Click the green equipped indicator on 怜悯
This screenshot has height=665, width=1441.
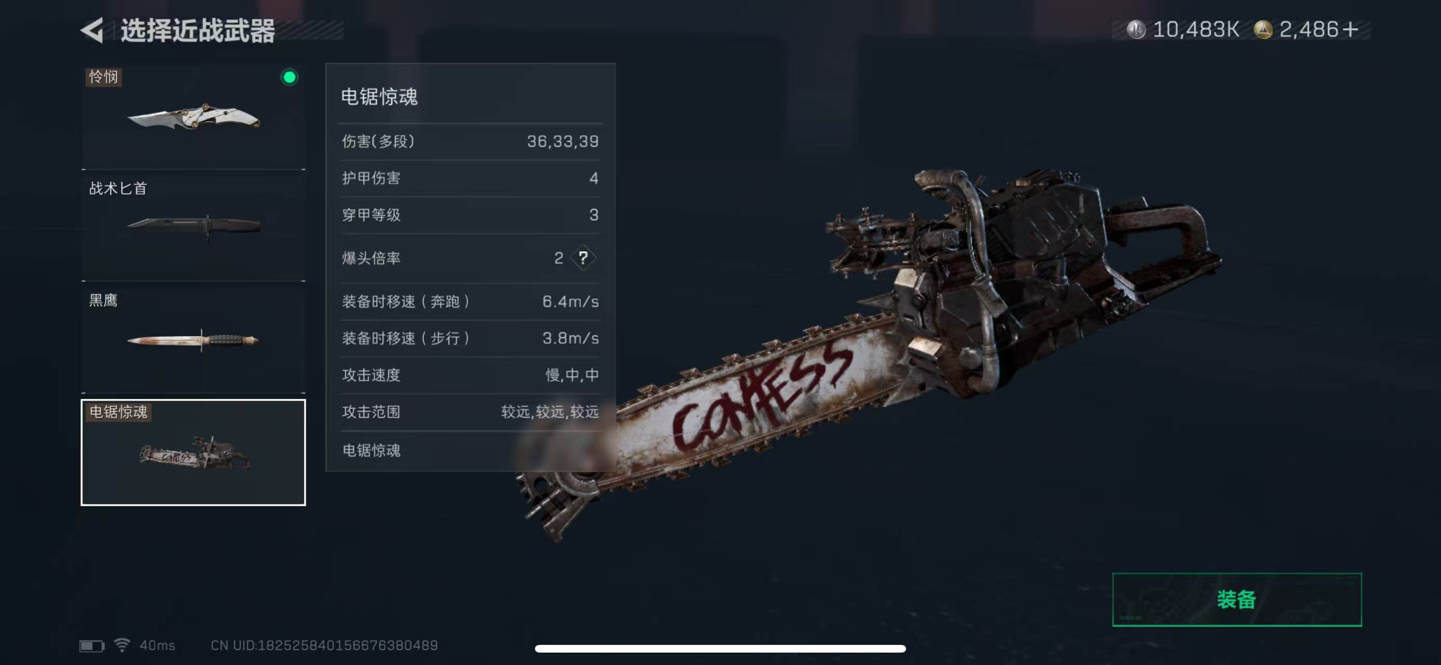pos(289,77)
